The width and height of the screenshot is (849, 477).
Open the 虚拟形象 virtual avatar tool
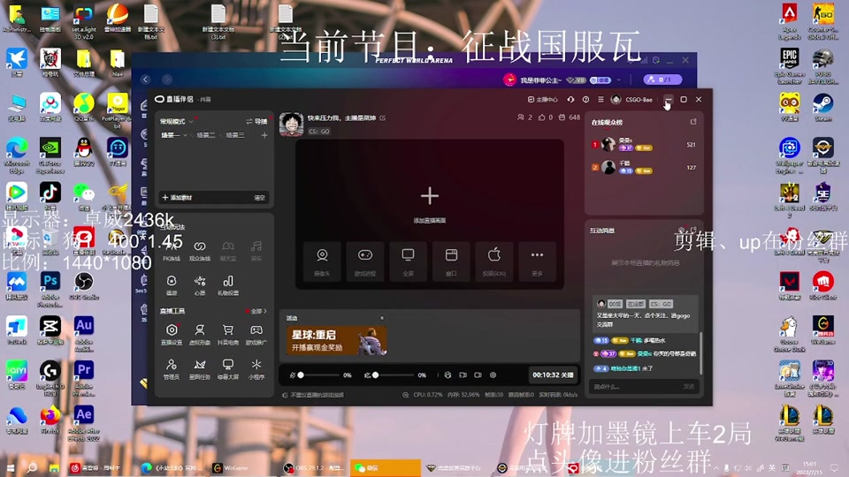pyautogui.click(x=200, y=335)
